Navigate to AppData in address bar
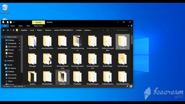Viewport: 185px width, 104px height. tap(24, 30)
